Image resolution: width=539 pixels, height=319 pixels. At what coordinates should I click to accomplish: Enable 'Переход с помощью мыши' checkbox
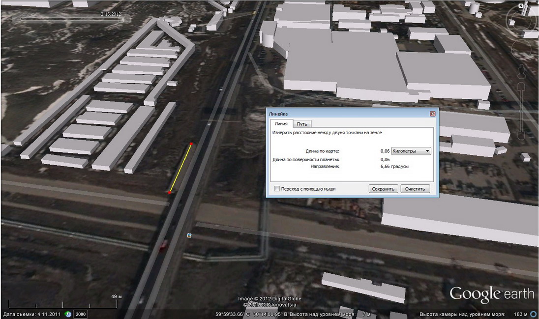[x=277, y=189]
